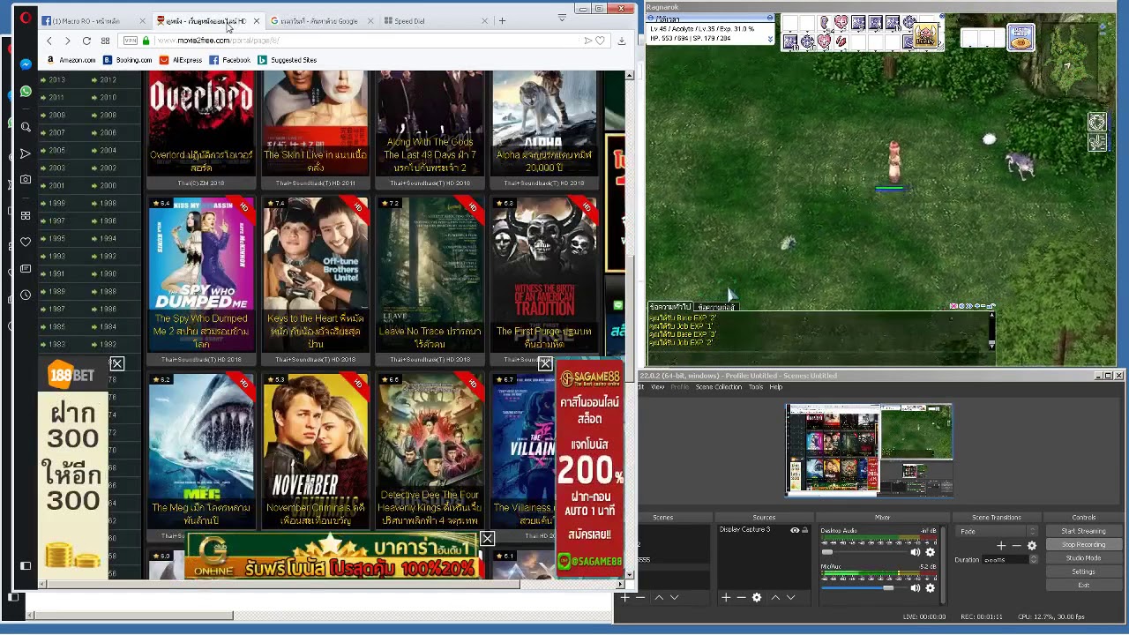Open OBS Scene Collection menu
Screen dimensions: 1129x635
pos(718,387)
